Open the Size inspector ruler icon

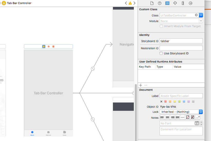pos(183,3)
